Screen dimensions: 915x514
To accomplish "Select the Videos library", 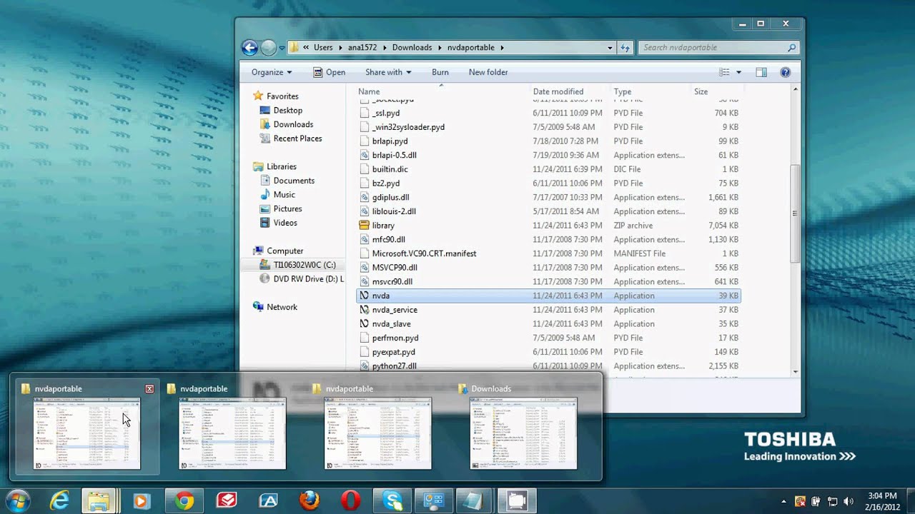I will coord(278,223).
